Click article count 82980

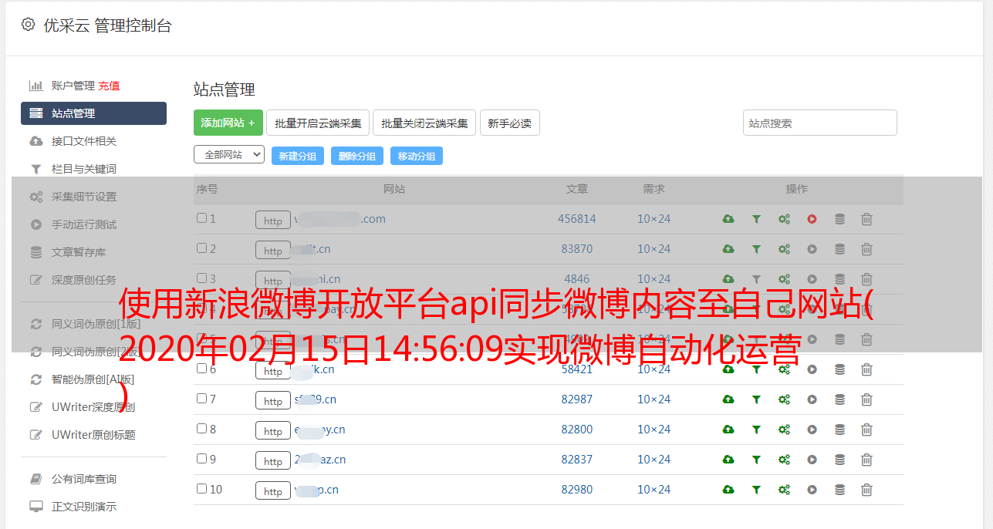coord(577,490)
